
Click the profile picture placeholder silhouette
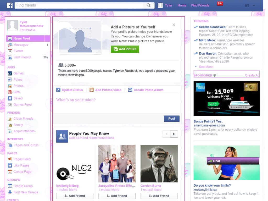point(80,37)
